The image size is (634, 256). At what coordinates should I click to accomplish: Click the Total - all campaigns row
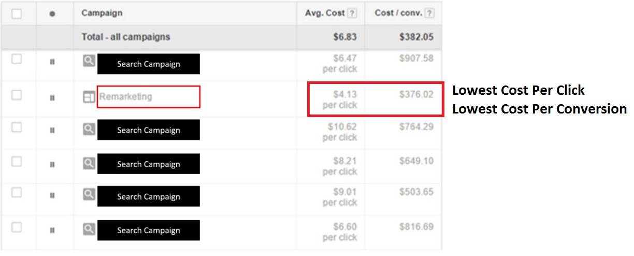[x=221, y=37]
